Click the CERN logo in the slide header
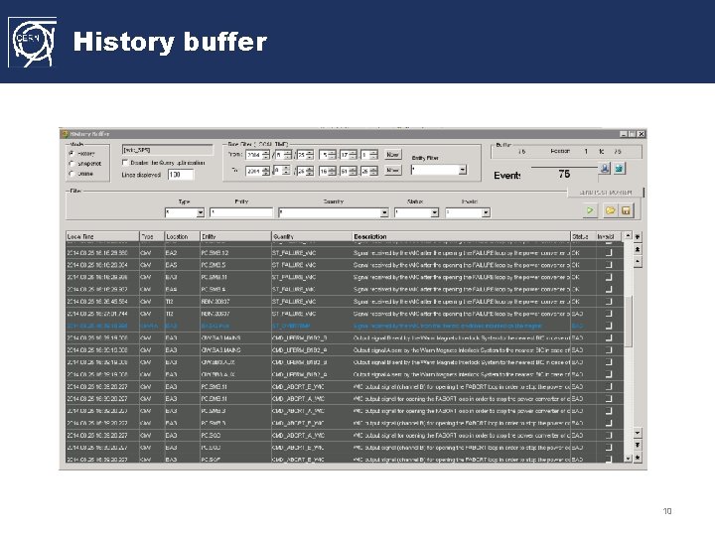The image size is (715, 536). click(x=33, y=42)
